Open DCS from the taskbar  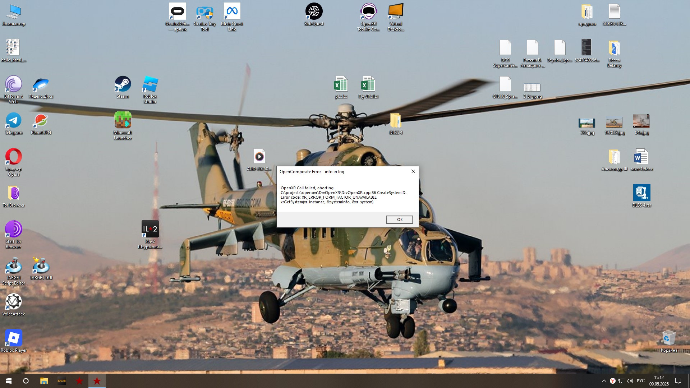pos(62,381)
